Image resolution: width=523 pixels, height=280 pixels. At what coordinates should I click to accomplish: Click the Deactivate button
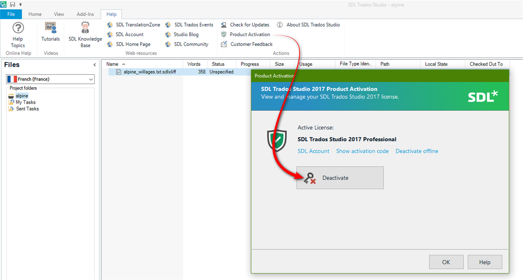[x=340, y=178]
